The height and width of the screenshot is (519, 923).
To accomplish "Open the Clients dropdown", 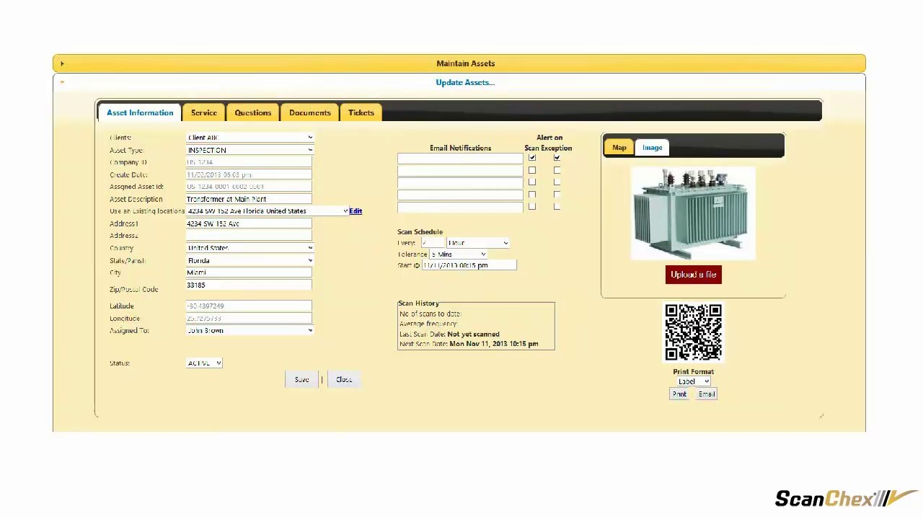I will tap(249, 138).
